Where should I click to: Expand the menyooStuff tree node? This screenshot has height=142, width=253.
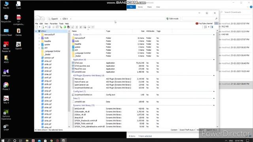coord(39,35)
